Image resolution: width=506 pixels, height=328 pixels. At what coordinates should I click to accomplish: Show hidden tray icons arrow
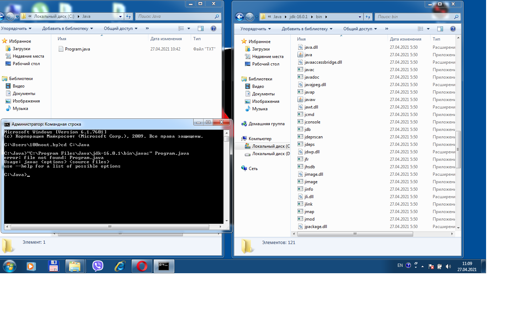click(422, 266)
